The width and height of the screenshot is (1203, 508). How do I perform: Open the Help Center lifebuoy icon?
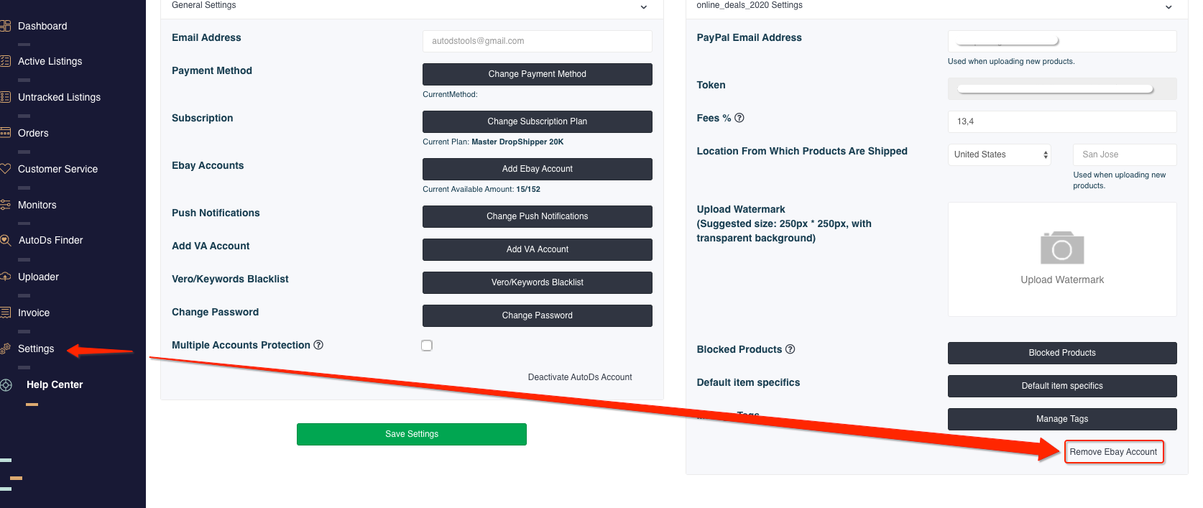[6, 385]
